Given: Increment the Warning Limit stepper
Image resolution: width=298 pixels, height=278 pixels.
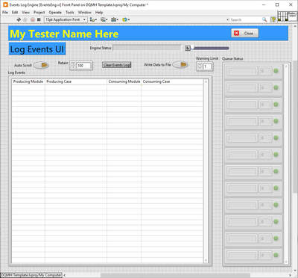Looking at the screenshot, I should pos(200,65).
